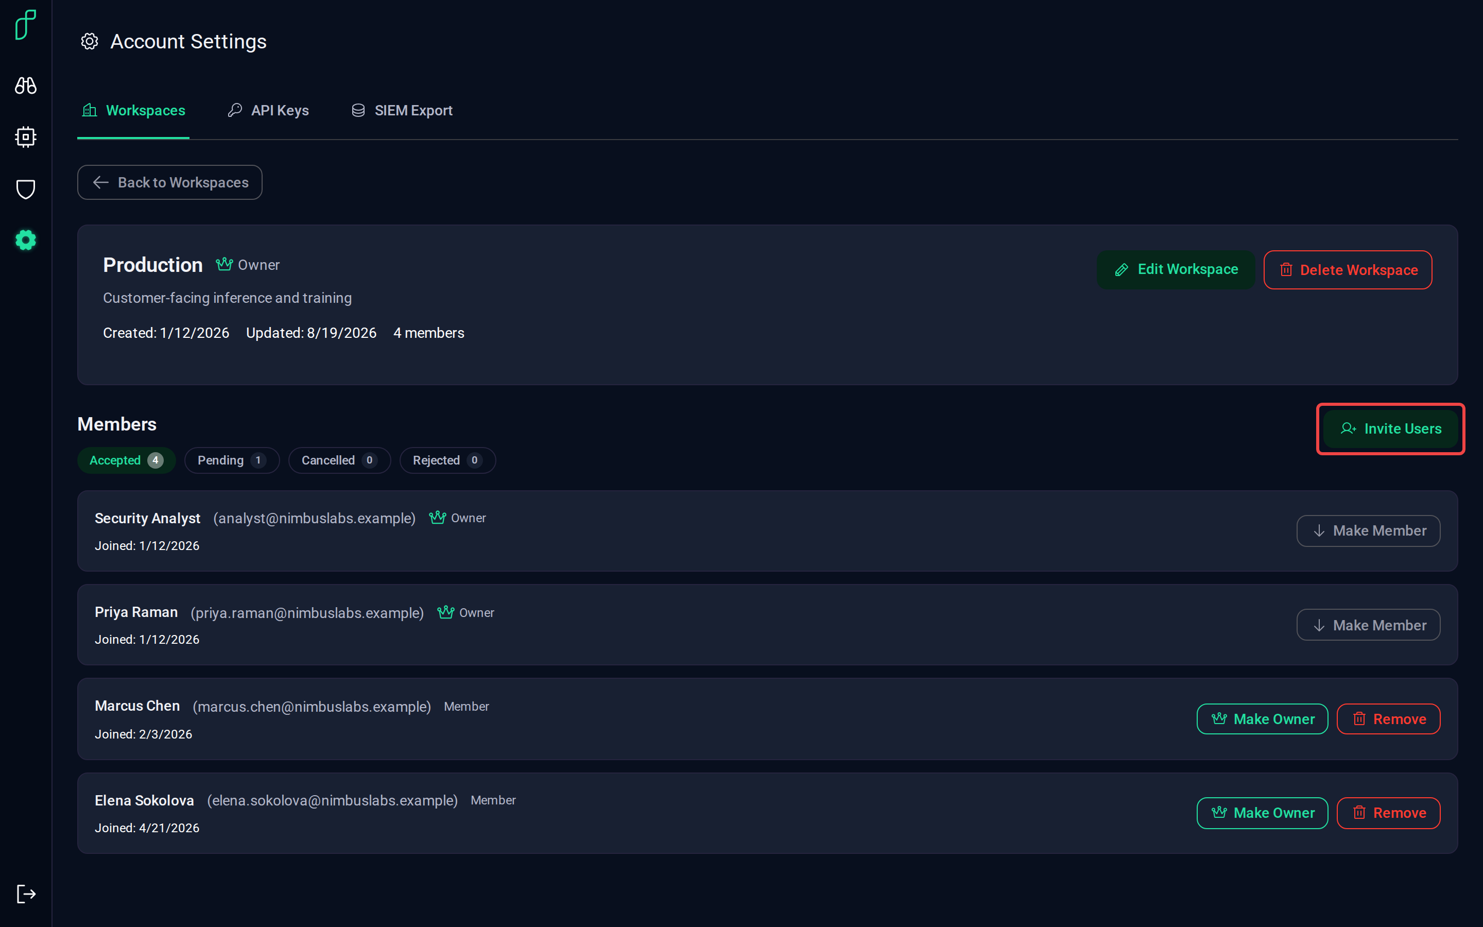Open the API Keys tab
This screenshot has width=1483, height=927.
point(268,110)
